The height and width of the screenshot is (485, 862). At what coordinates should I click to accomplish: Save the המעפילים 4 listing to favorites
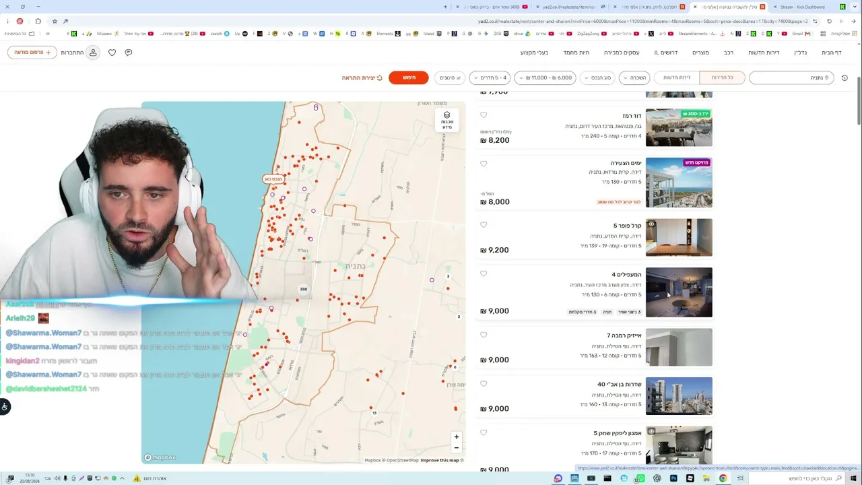[x=484, y=273]
